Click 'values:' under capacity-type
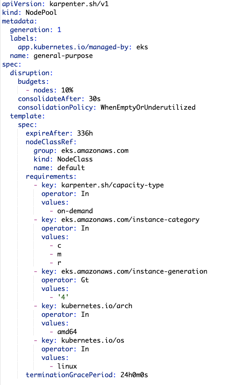The image size is (229, 385). point(55,202)
